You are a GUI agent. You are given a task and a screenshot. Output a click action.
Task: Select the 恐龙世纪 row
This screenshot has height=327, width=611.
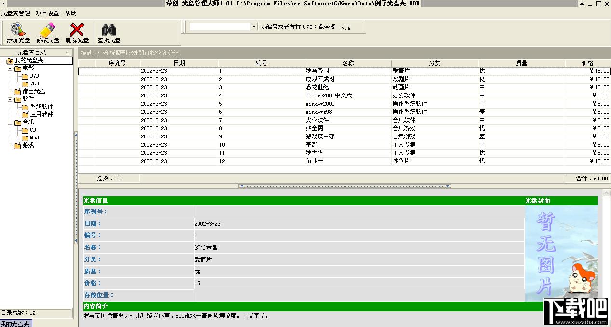pyautogui.click(x=344, y=87)
